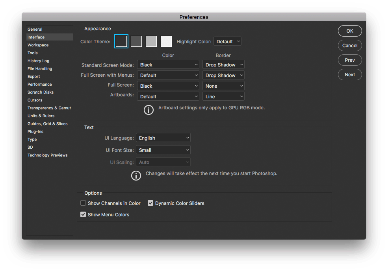Open Type preferences category
388x271 pixels.
pos(50,139)
